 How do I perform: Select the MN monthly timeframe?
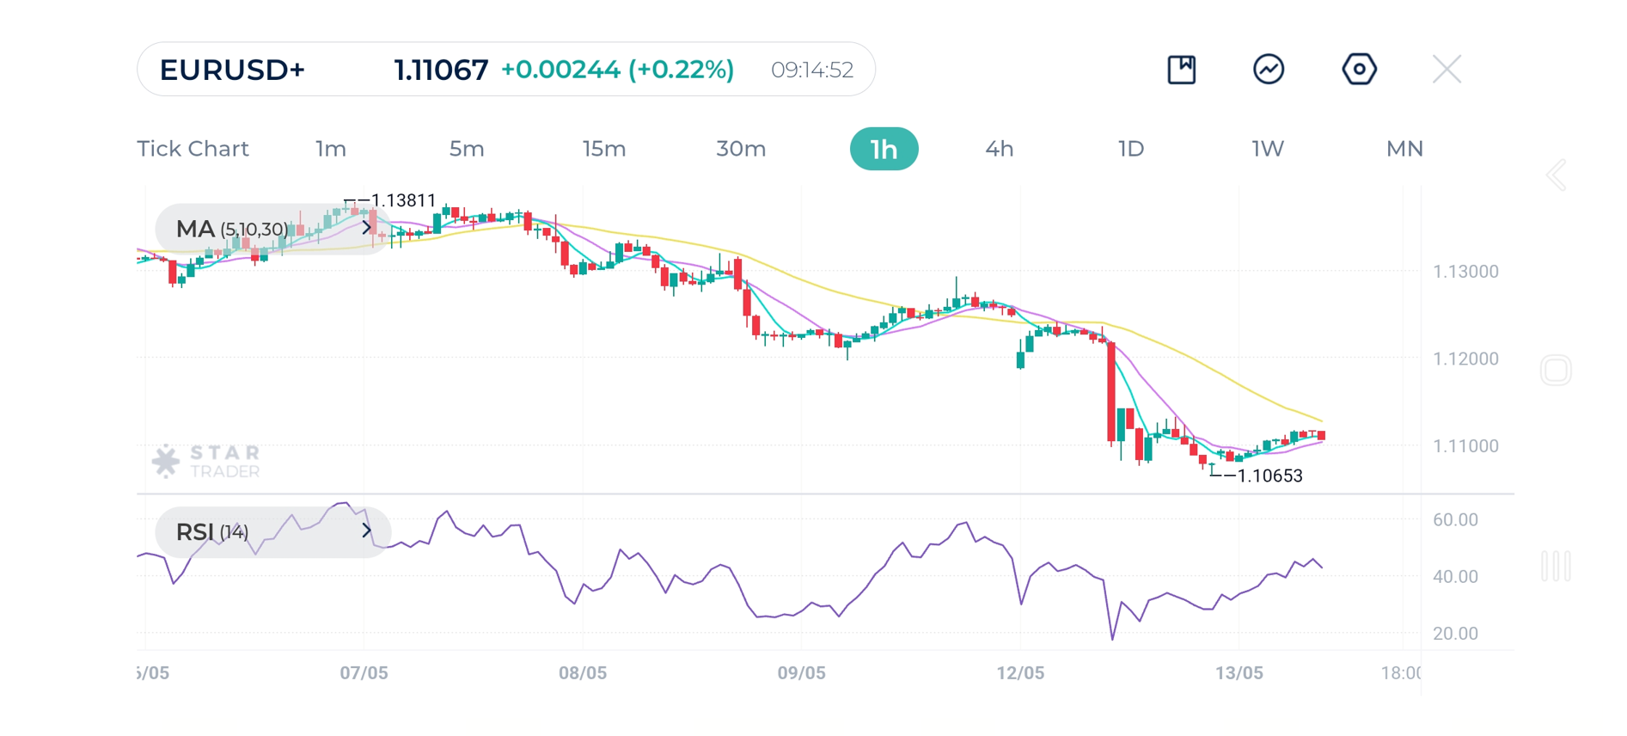1404,149
